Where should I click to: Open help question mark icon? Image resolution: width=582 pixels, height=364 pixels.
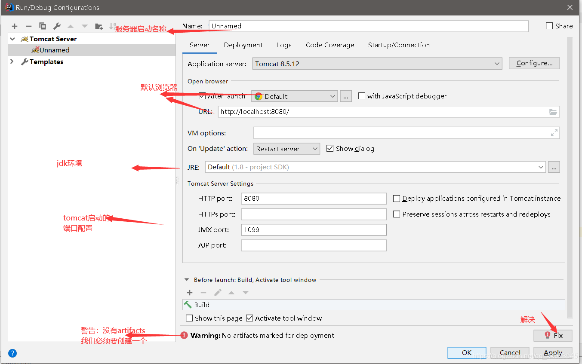coord(12,353)
